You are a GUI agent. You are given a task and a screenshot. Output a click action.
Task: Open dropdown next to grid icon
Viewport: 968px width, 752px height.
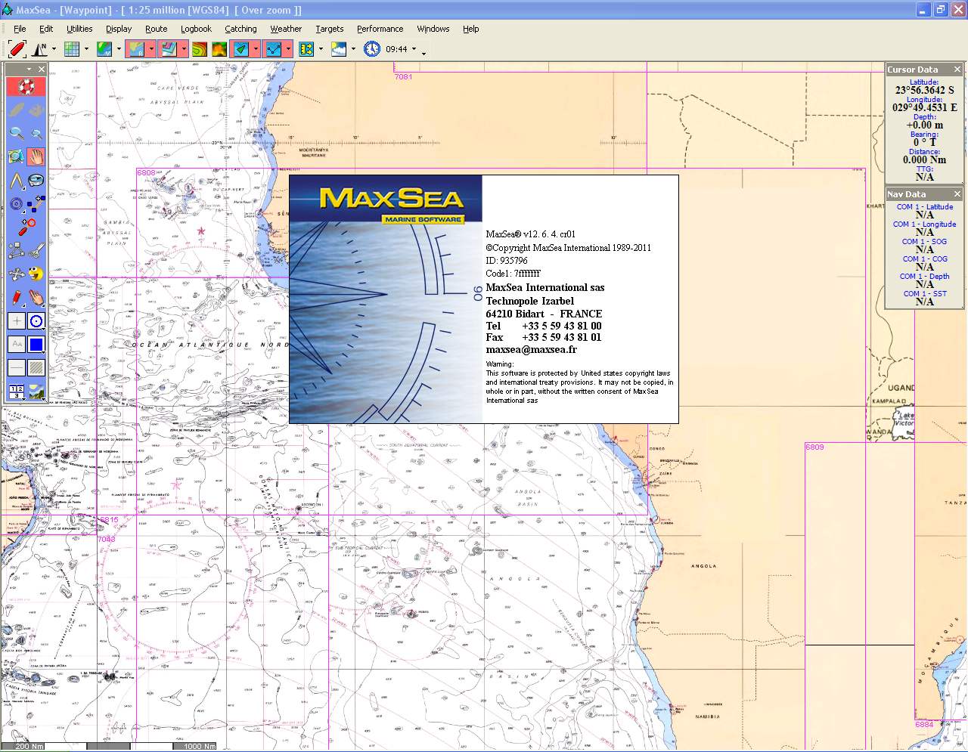86,49
